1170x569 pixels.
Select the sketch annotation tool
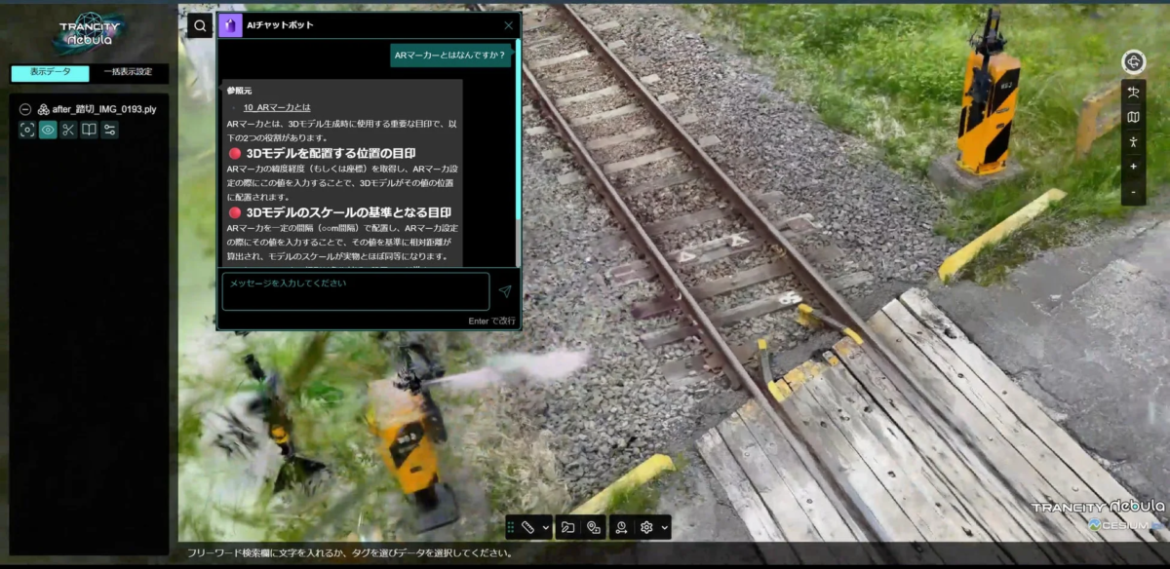pyautogui.click(x=567, y=527)
